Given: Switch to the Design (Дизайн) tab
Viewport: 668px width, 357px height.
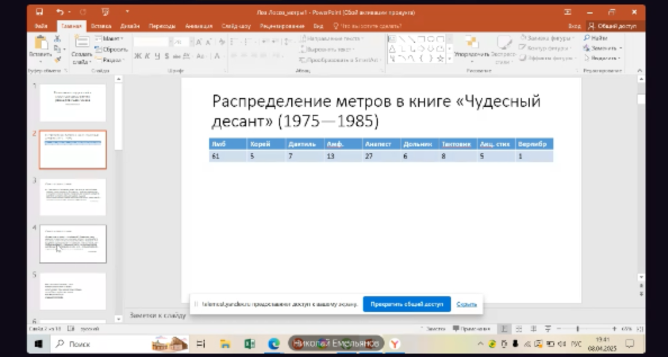Looking at the screenshot, I should (130, 26).
